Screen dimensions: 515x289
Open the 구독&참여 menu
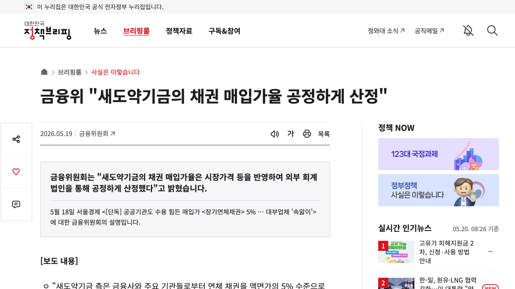pyautogui.click(x=225, y=31)
